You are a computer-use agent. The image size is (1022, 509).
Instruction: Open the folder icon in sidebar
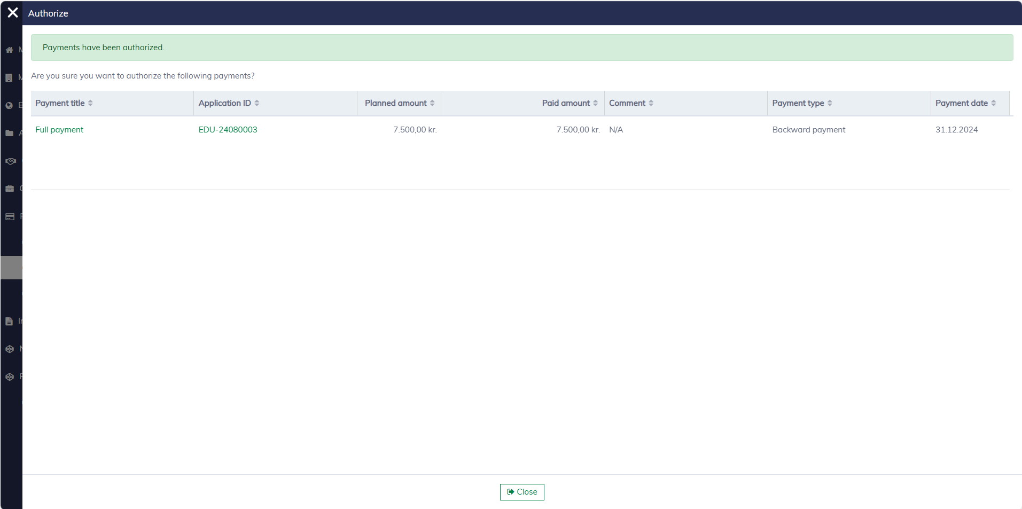click(9, 133)
